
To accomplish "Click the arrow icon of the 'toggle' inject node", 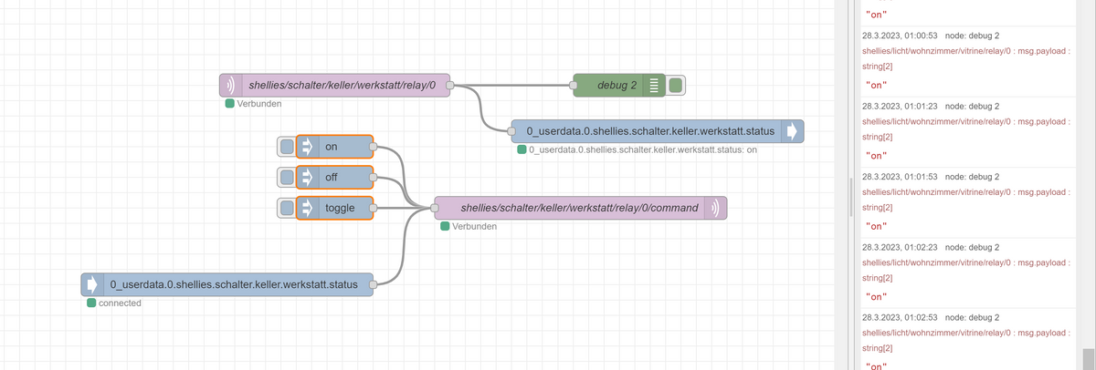I will (x=308, y=208).
